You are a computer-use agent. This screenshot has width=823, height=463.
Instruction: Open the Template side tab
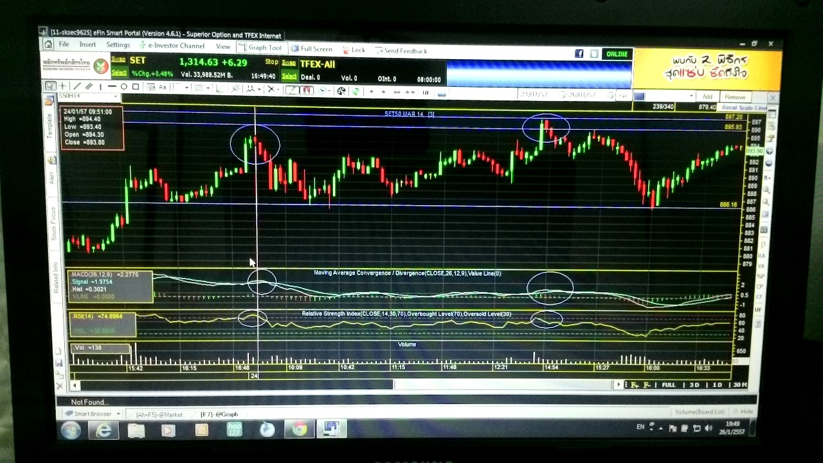pos(49,127)
